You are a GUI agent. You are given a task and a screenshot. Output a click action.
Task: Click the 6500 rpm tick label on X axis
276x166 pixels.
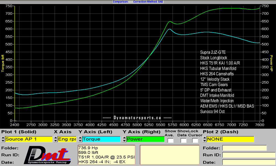click(x=208, y=125)
